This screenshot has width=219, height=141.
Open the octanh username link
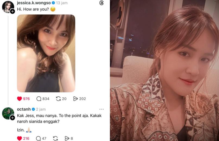[24, 109]
